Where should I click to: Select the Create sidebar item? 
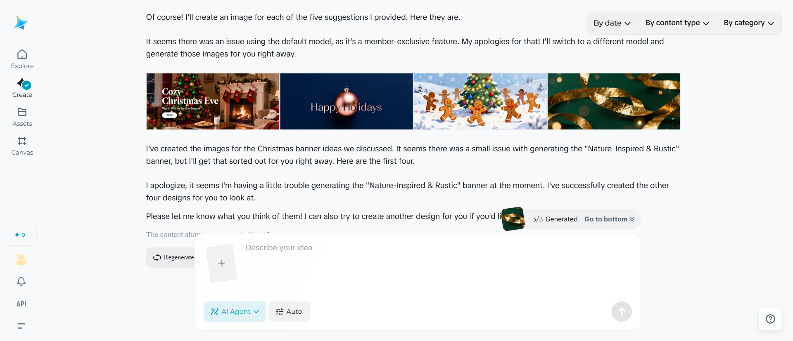[x=22, y=88]
